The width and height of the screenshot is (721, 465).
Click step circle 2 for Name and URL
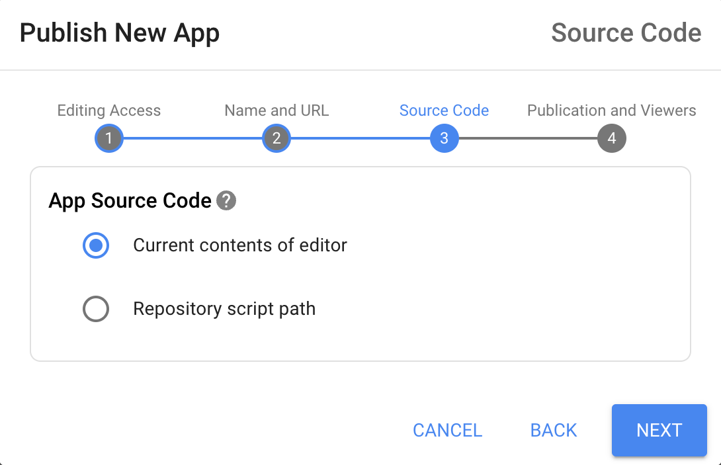click(x=276, y=138)
